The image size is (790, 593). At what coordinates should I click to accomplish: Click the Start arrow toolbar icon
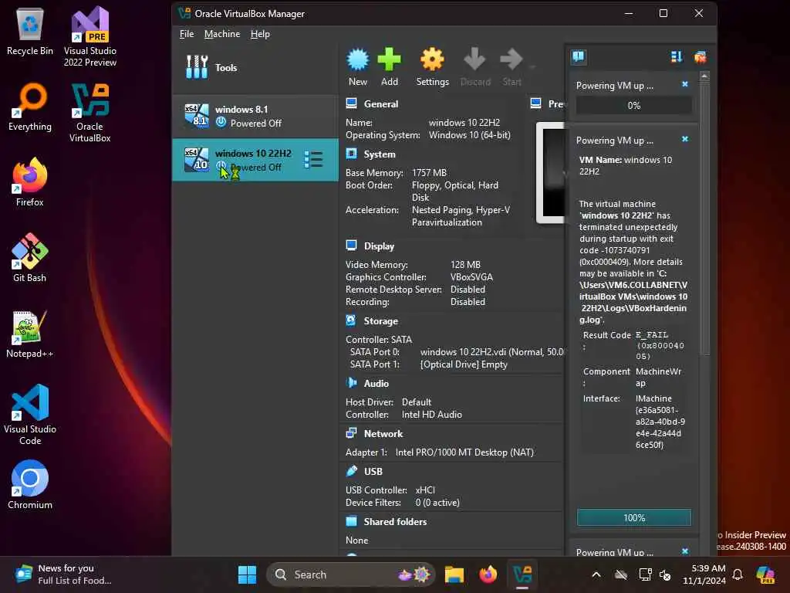pos(511,59)
